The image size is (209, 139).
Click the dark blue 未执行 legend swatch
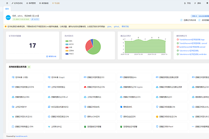coord(67,54)
